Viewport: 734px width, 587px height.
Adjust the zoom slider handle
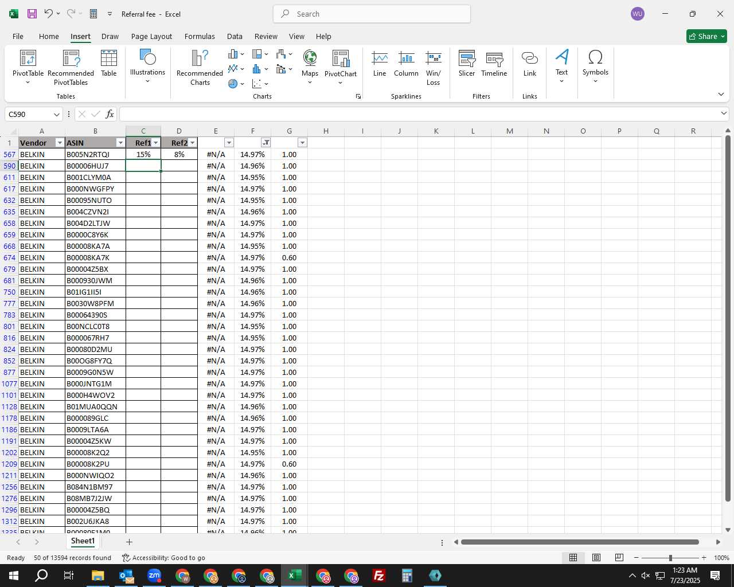(x=670, y=558)
